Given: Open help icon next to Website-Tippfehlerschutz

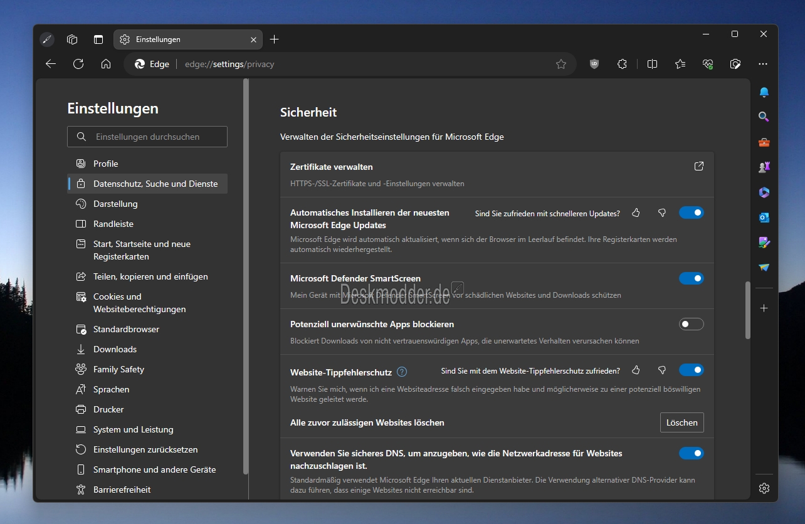Looking at the screenshot, I should tap(402, 372).
